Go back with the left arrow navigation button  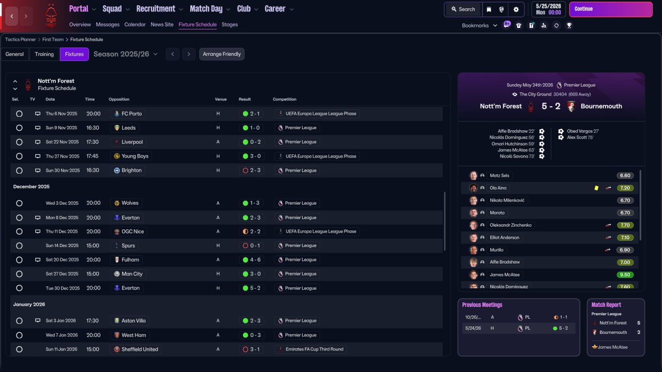pyautogui.click(x=12, y=16)
